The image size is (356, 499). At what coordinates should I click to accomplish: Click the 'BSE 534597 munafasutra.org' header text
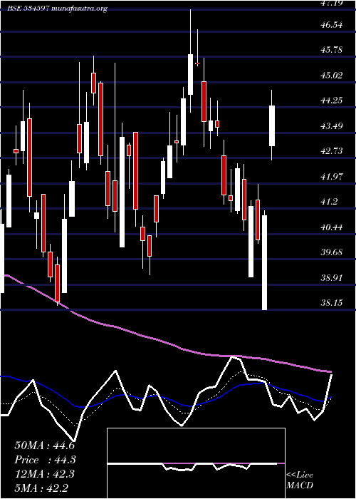[x=58, y=9]
